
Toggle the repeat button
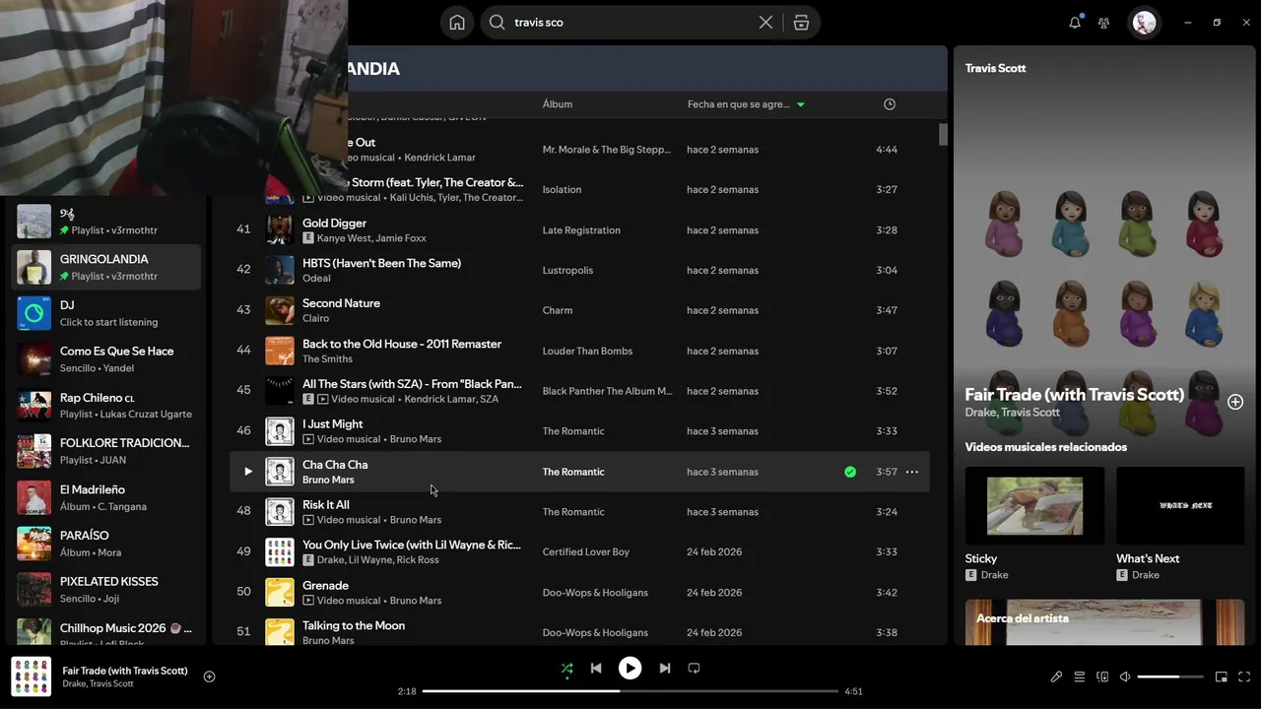pos(694,668)
